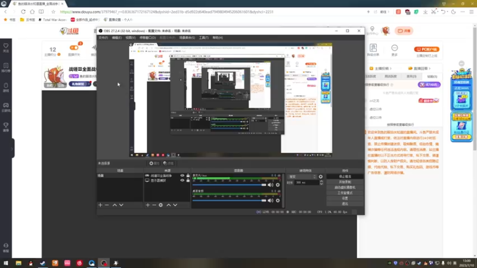Click the orange go-live button on Douyu
Screen dimensions: 477x268
pos(404,31)
